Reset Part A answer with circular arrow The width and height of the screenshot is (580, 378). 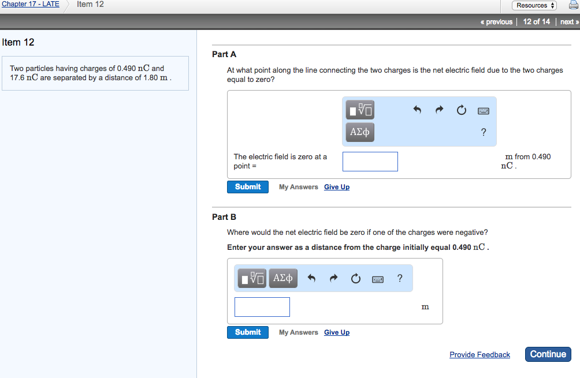tap(461, 110)
